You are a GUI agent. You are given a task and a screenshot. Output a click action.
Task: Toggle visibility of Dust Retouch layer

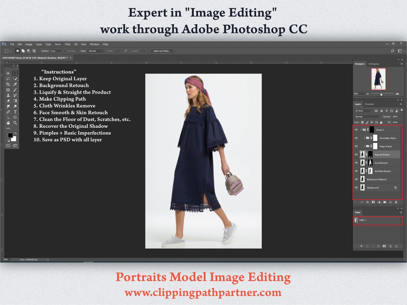point(356,163)
